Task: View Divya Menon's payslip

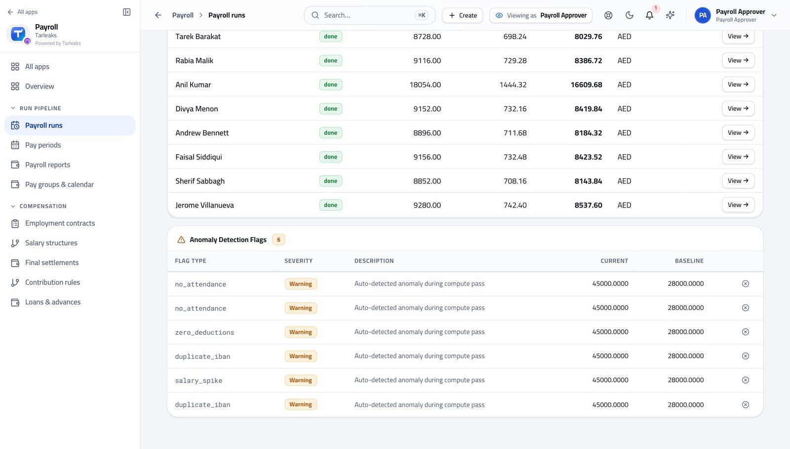Action: click(x=738, y=109)
